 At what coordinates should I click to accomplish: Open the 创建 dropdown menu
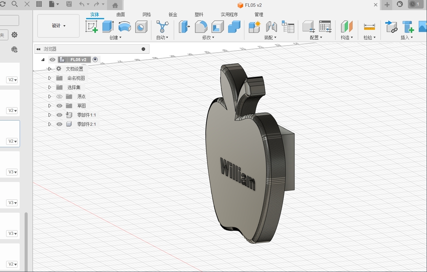coord(116,37)
